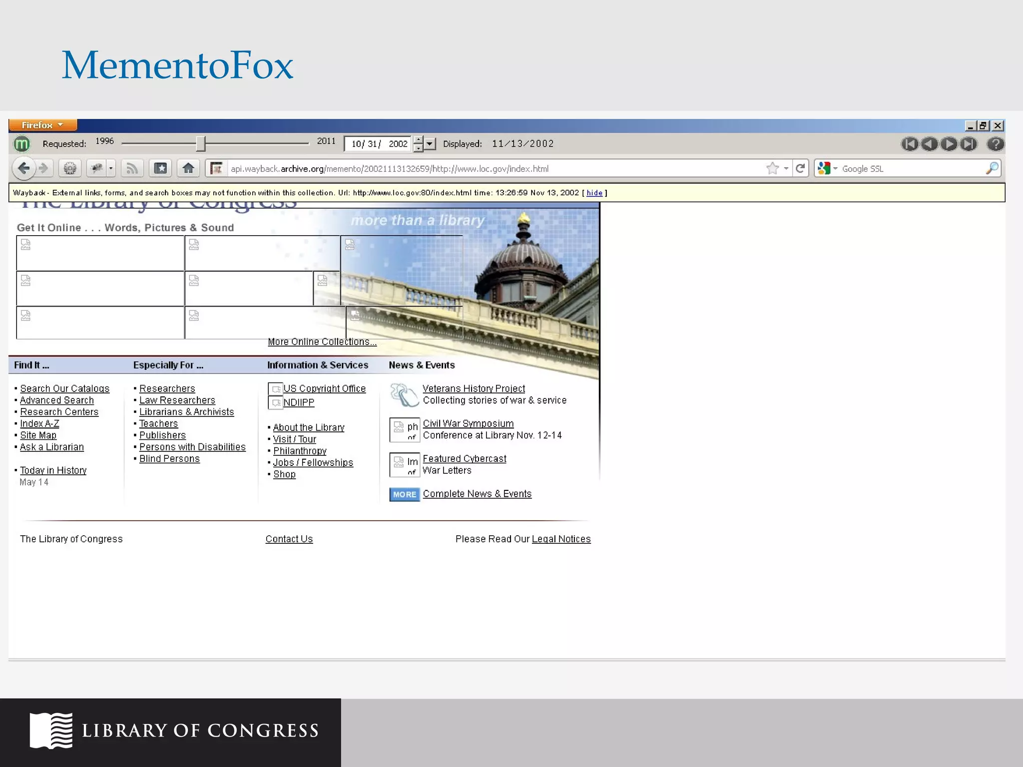Go forward with the browser forward arrow

[x=44, y=168]
